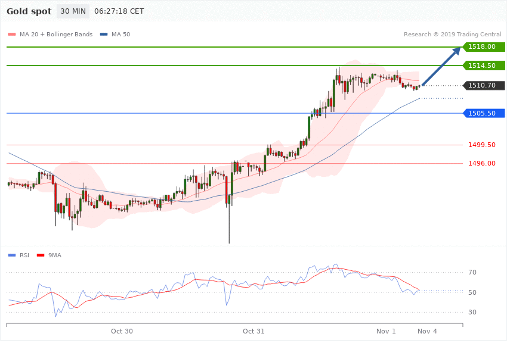Click the RSI 30 level label
Screen dimensions: 507x343
[x=472, y=312]
